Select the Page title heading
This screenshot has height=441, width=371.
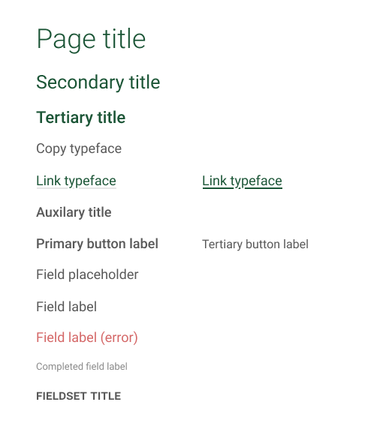pos(91,39)
